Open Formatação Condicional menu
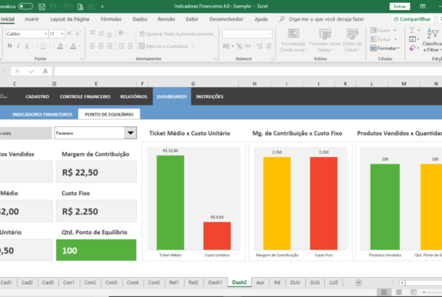442x297 pixels. [x=293, y=40]
